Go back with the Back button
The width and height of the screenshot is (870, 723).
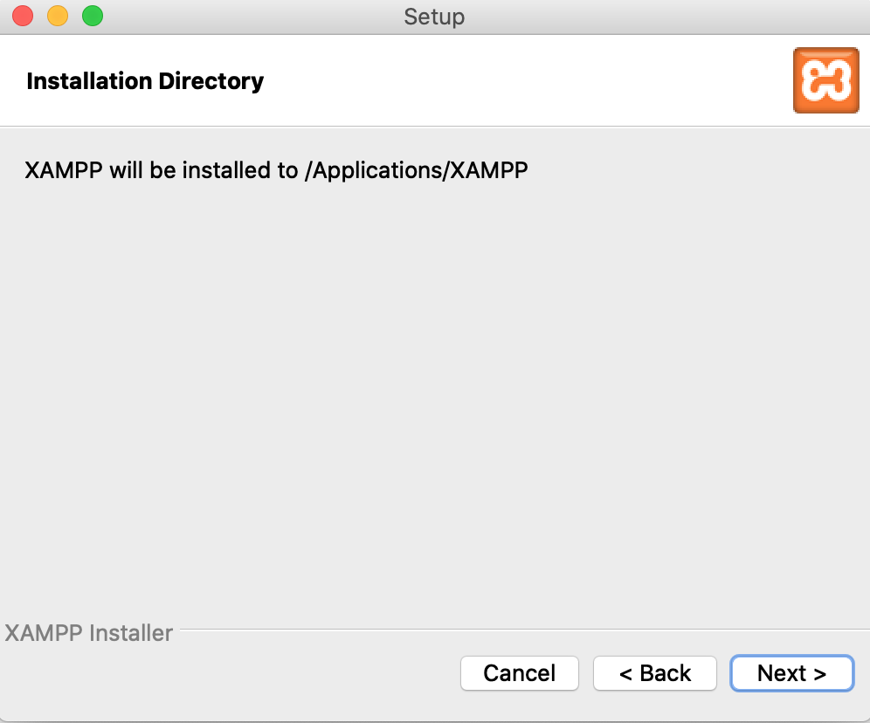coord(655,673)
